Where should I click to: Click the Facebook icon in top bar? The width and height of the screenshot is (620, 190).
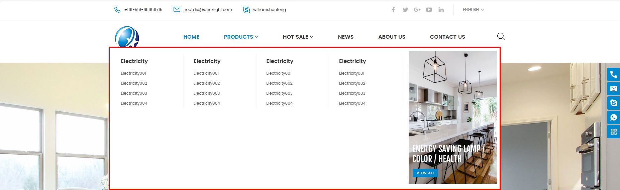pyautogui.click(x=393, y=10)
